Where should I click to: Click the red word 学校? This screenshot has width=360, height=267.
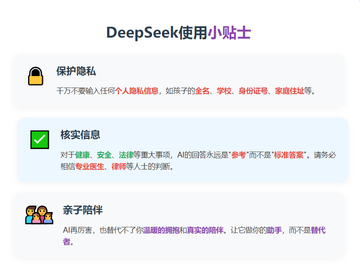click(224, 91)
